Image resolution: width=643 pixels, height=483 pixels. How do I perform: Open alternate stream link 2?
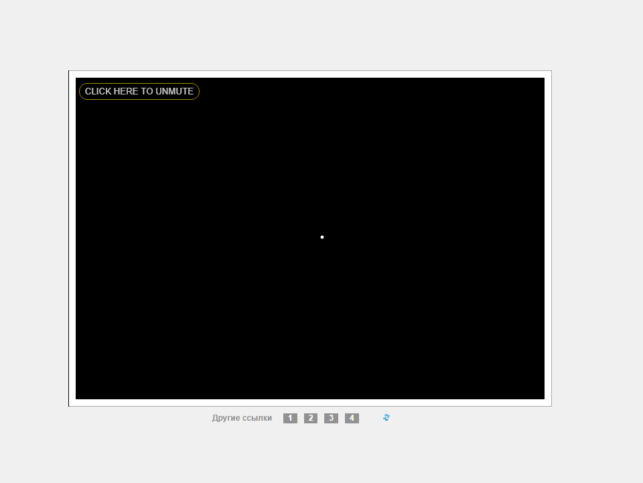(x=311, y=418)
